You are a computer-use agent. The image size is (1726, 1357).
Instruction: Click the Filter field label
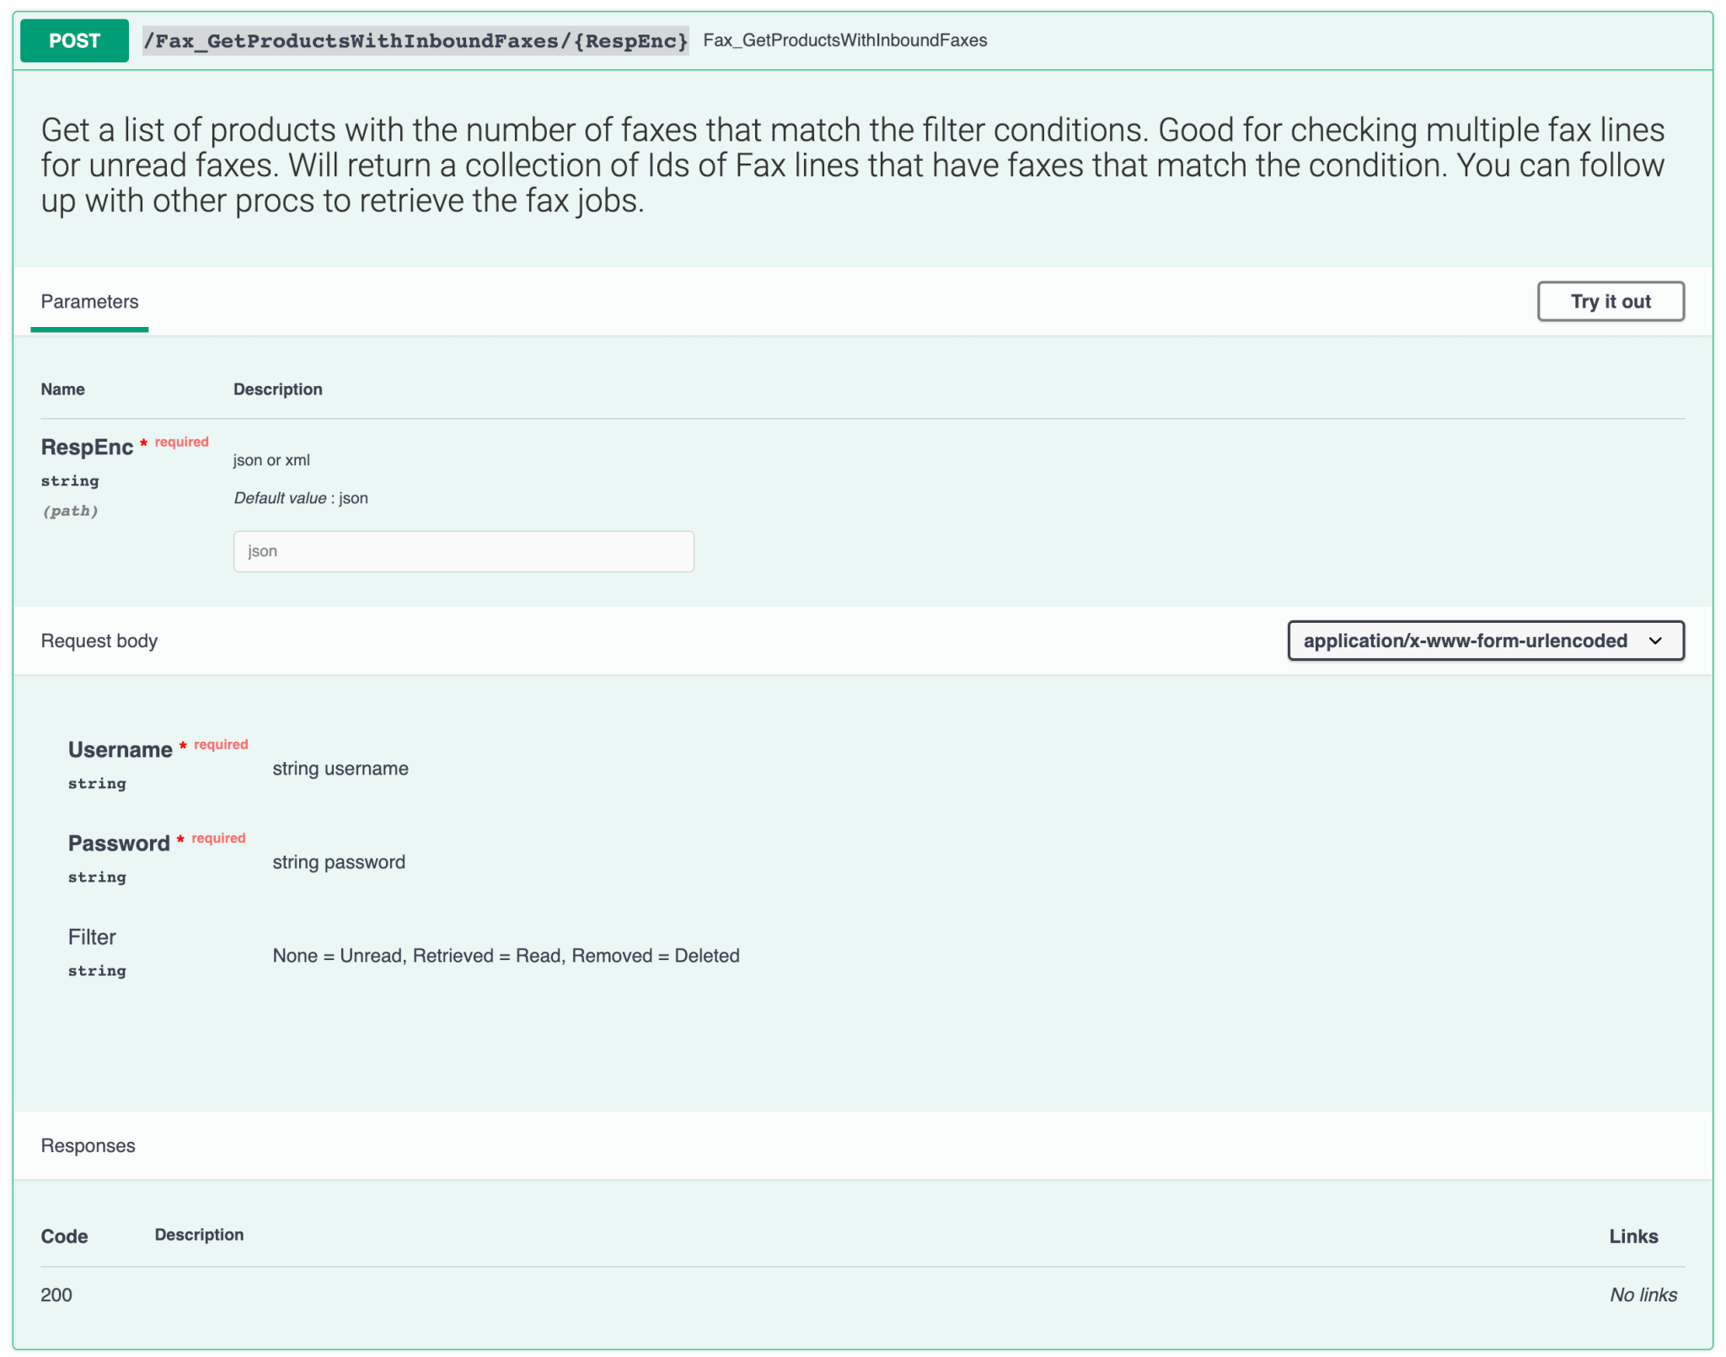[92, 936]
